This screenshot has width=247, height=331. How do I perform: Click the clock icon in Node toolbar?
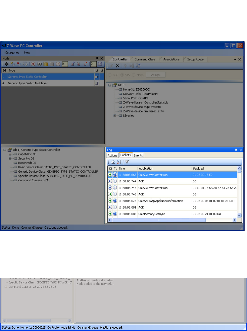click(x=100, y=64)
